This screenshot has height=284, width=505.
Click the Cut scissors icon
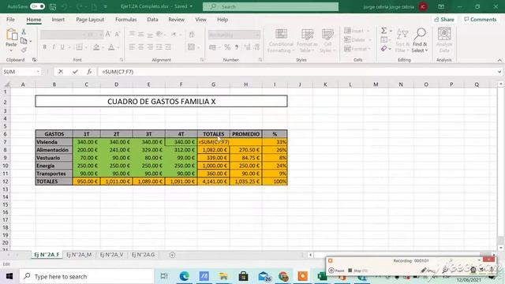(24, 32)
